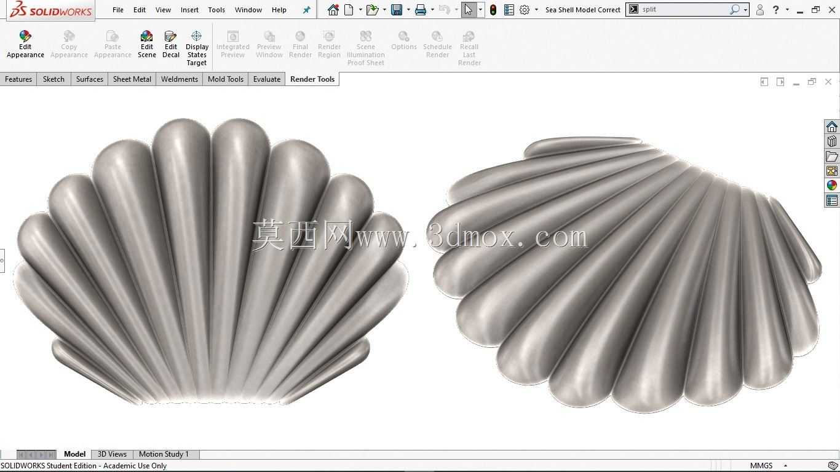Expand the Print dropdown arrow
The image size is (840, 472).
432,10
